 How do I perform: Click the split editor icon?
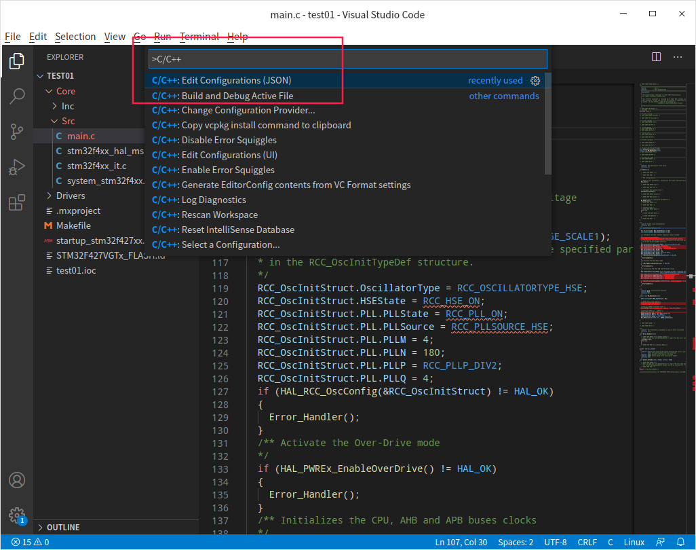(656, 57)
